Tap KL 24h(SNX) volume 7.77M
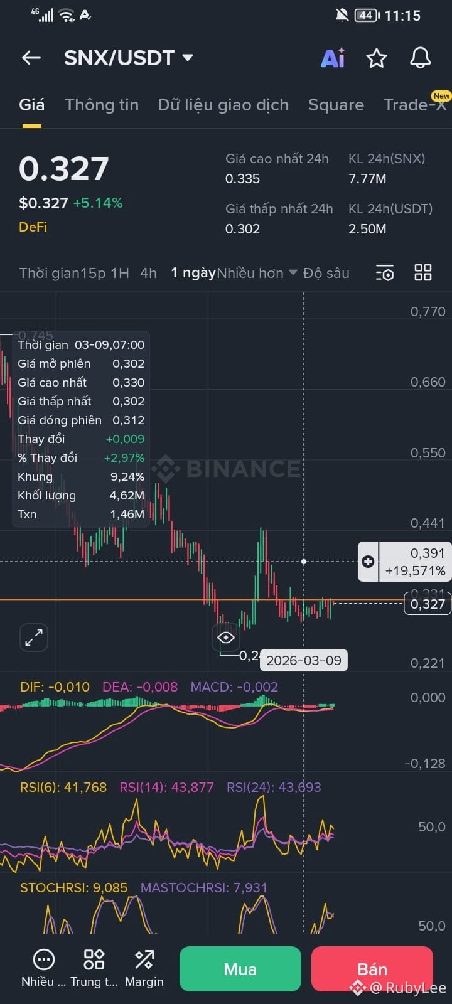 (x=367, y=179)
